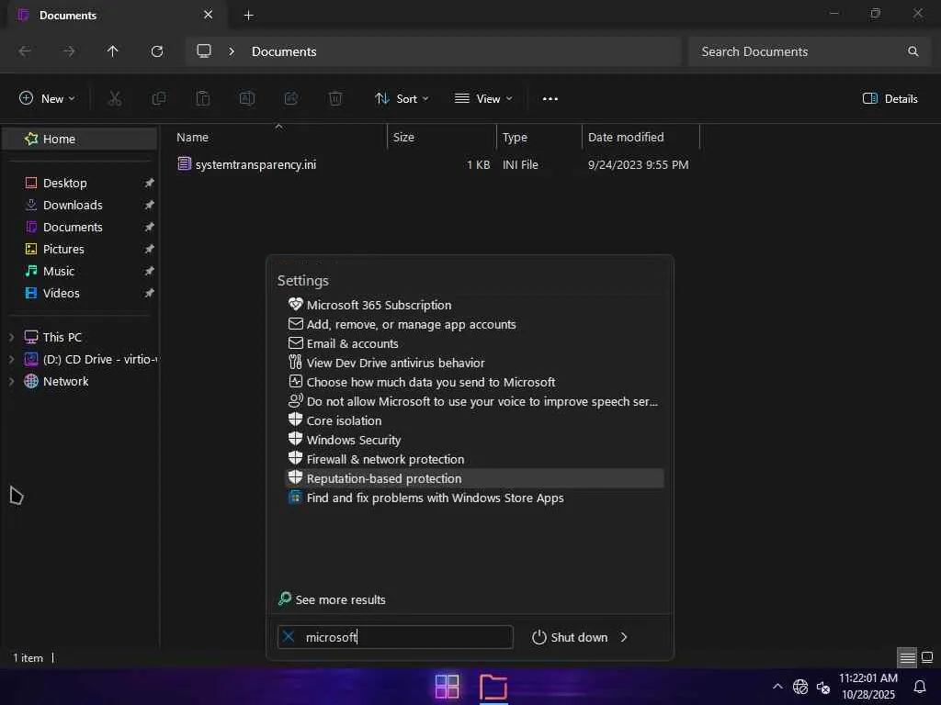Close the Documents tab
Viewport: 941px width, 705px height.
click(x=209, y=15)
